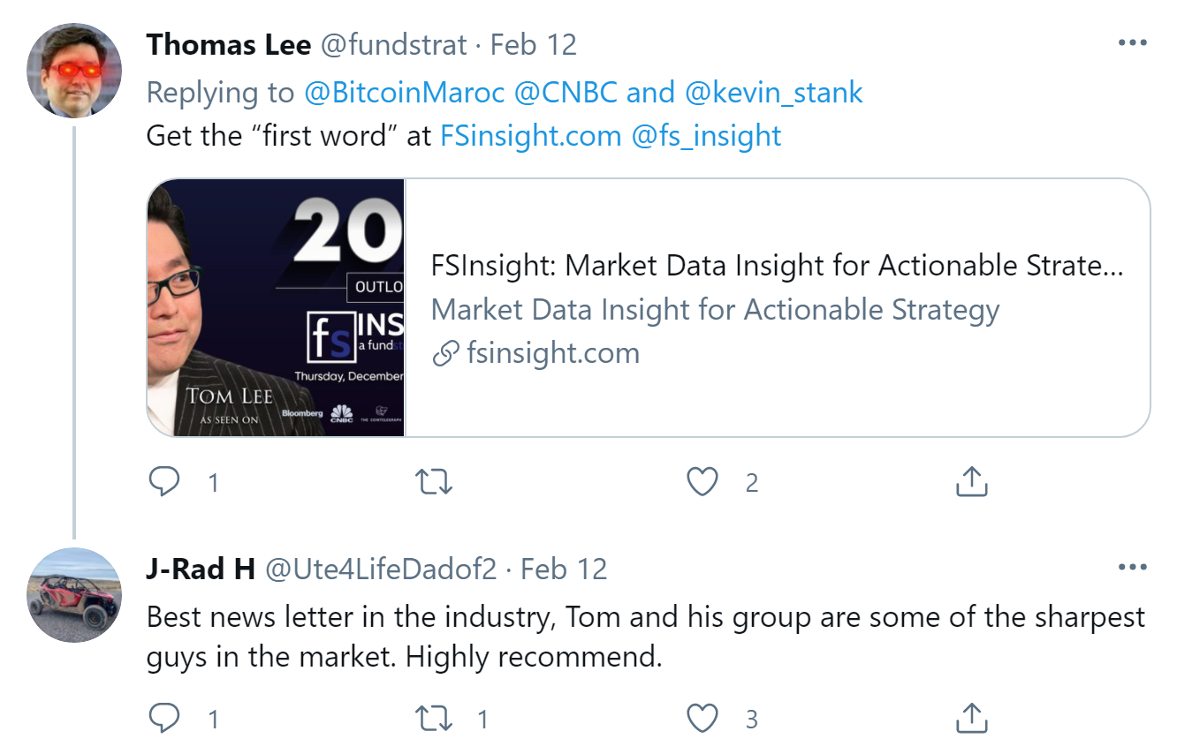
Task: Click the @CNBC mention link
Action: [x=566, y=92]
